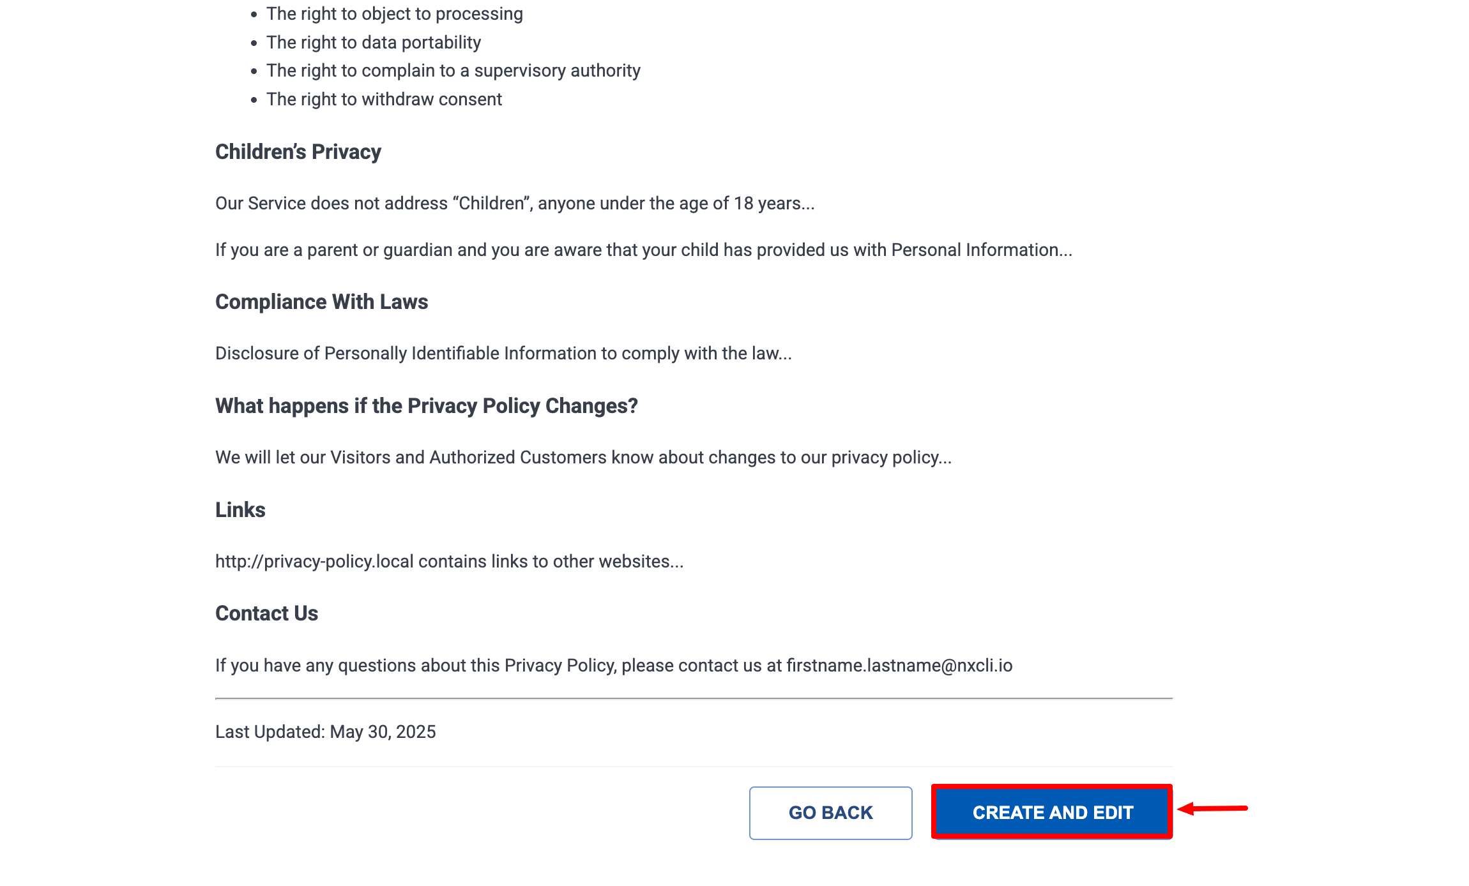Click the paragraph about Children under 18

tap(514, 204)
